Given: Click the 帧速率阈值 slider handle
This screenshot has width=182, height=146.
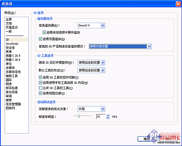Looking at the screenshot, I should pos(79,116).
